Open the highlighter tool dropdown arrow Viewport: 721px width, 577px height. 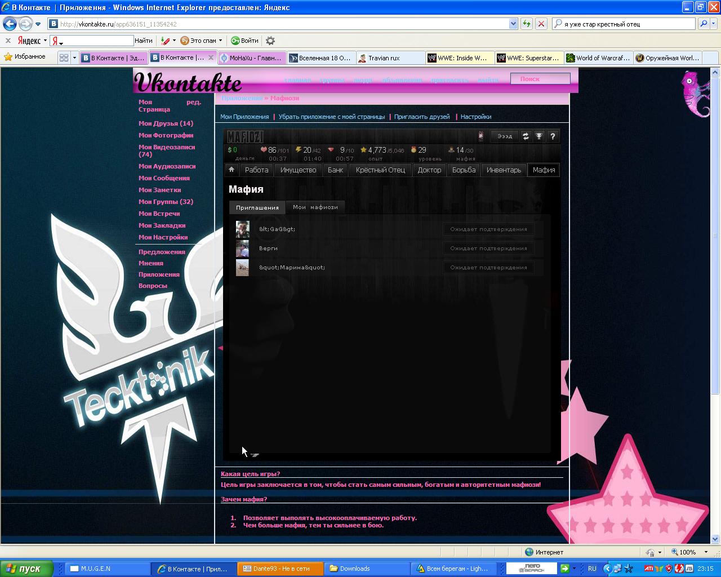coord(174,41)
